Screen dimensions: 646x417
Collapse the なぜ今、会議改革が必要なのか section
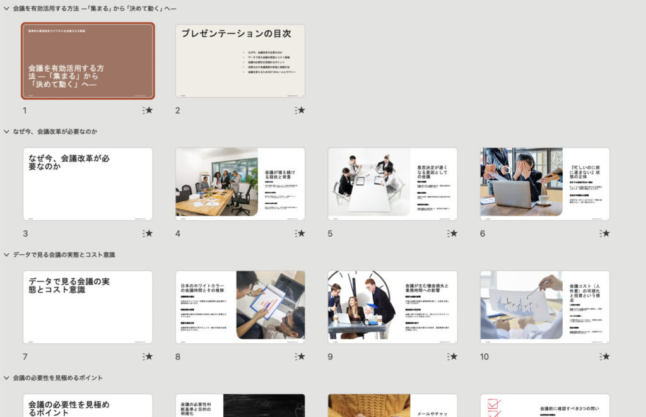pyautogui.click(x=6, y=132)
